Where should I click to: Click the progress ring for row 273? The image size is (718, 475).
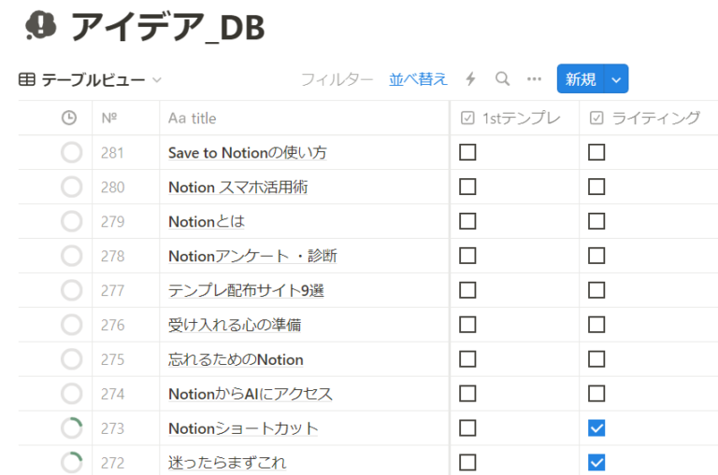pyautogui.click(x=71, y=428)
